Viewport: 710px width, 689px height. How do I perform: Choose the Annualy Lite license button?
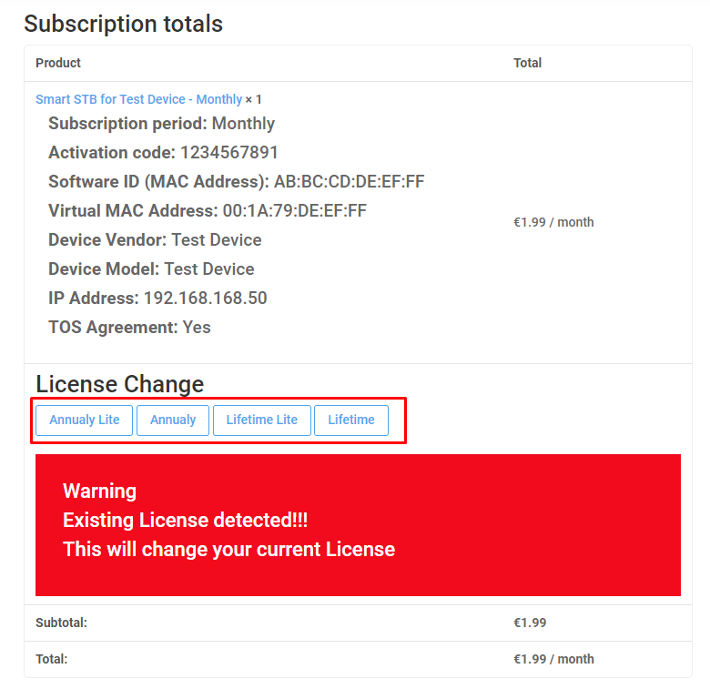(x=85, y=420)
